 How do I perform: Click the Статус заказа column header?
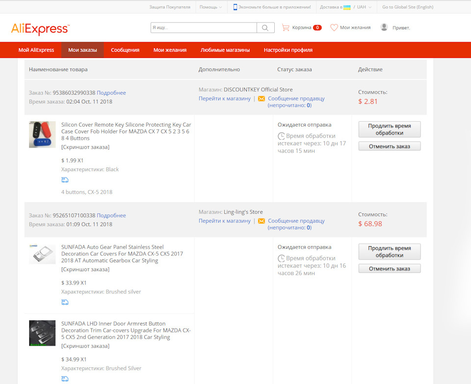[x=294, y=69]
